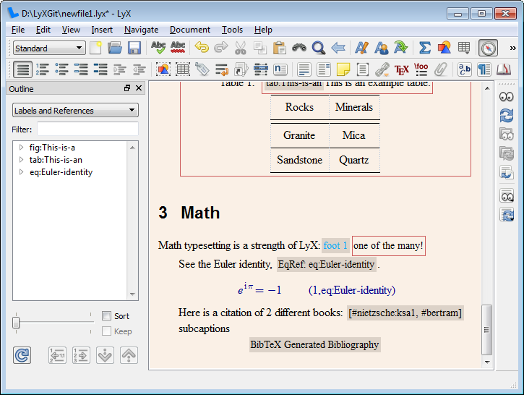The image size is (524, 395).
Task: Insert a table from the top toolbar
Action: pos(464,48)
